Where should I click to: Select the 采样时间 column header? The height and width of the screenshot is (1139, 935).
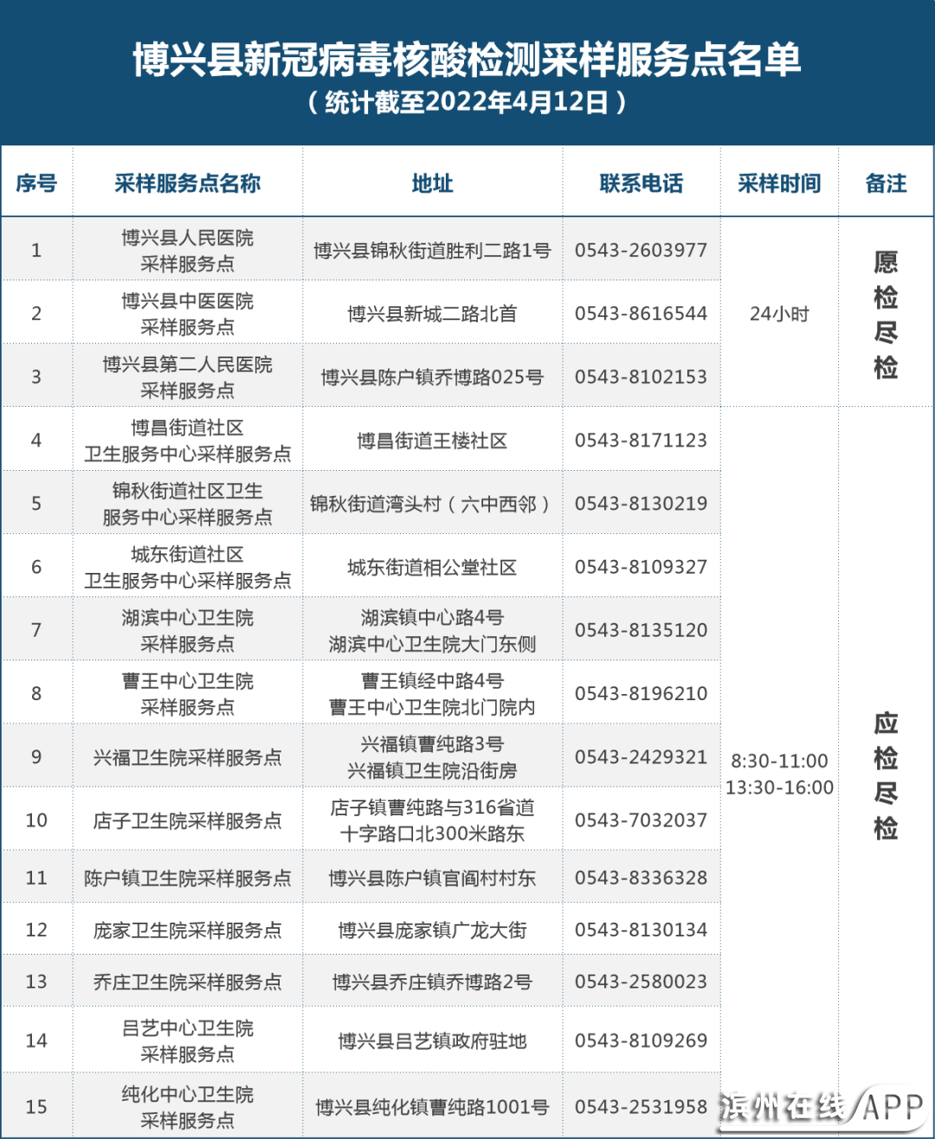(x=777, y=183)
